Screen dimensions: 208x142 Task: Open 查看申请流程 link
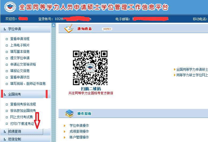point(20,39)
